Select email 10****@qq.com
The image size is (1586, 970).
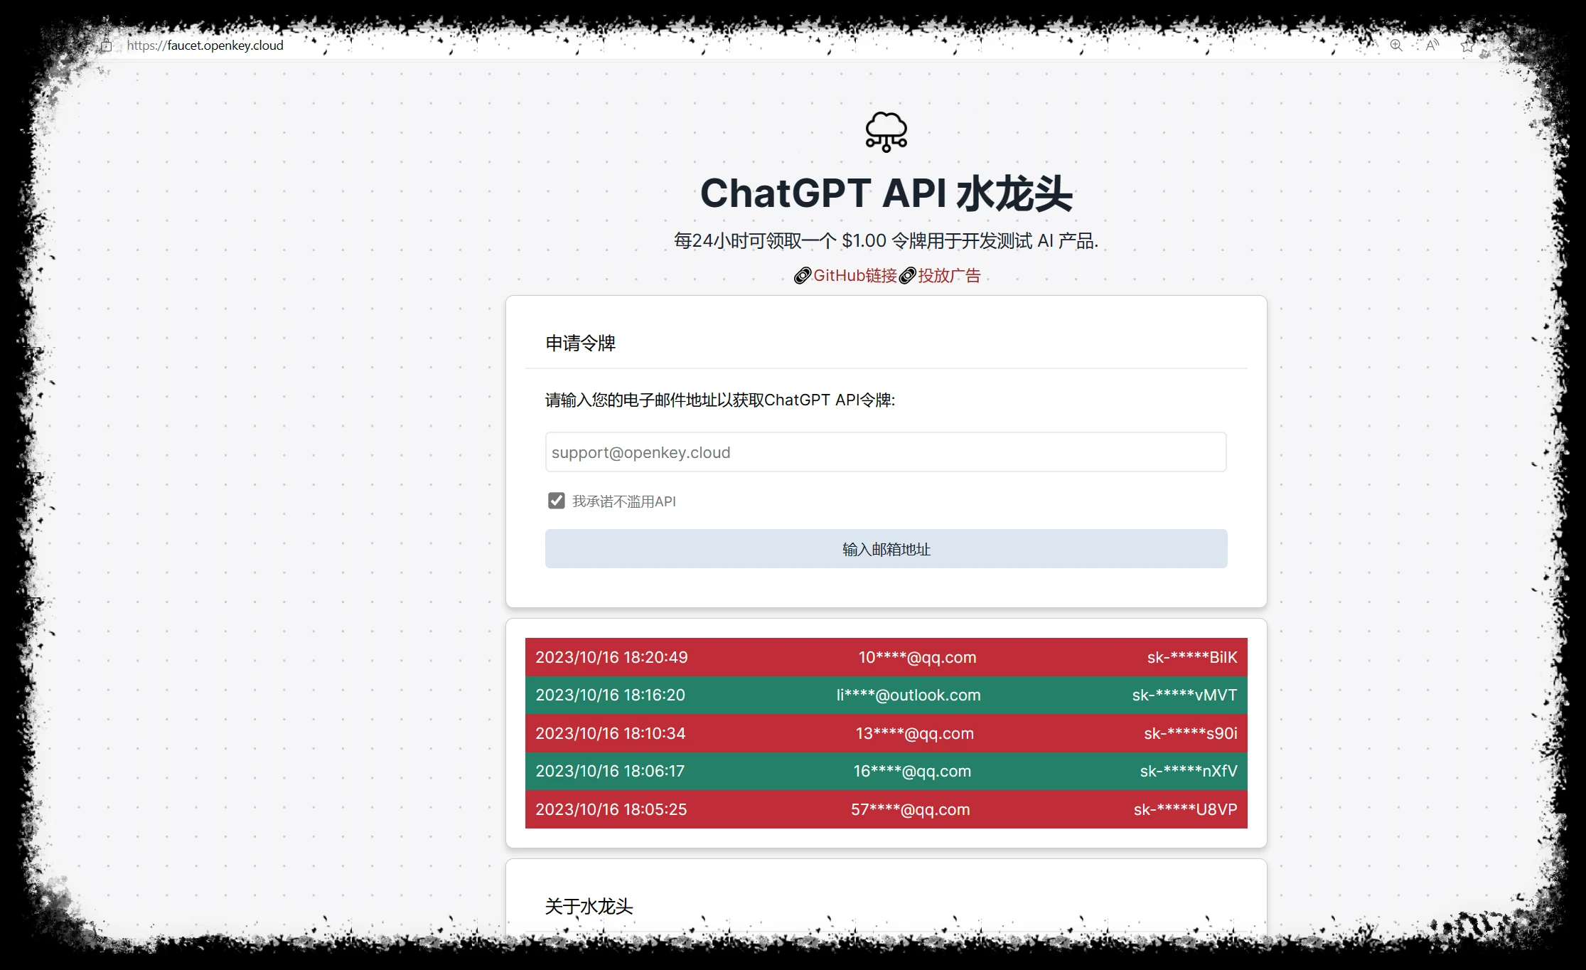point(917,657)
